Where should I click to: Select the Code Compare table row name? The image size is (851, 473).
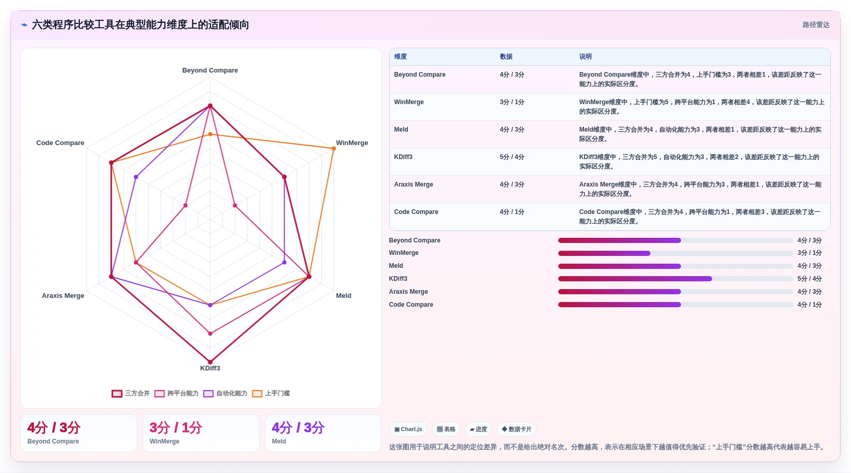(416, 212)
